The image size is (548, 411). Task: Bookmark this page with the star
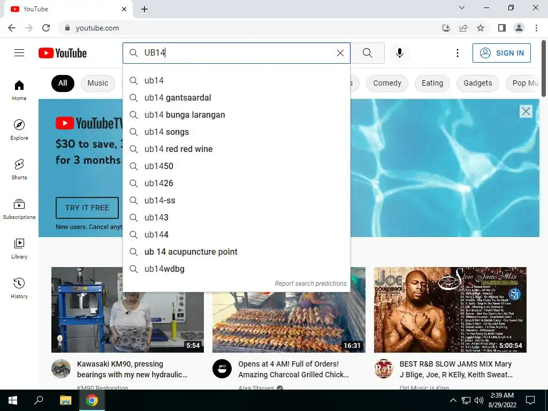481,28
